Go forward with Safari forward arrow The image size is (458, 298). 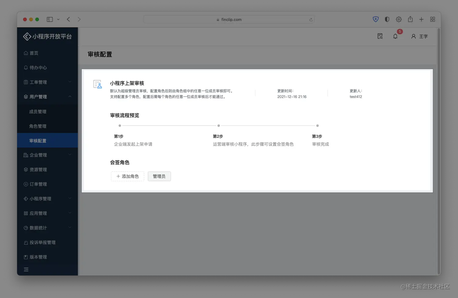coord(79,19)
